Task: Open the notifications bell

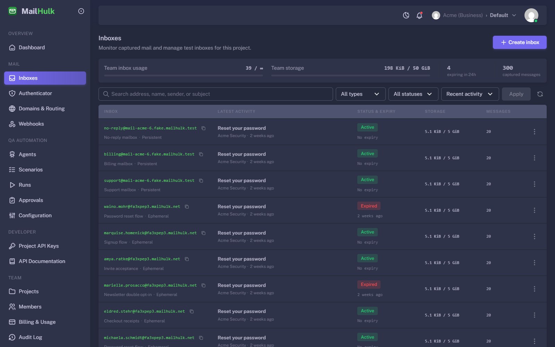Action: point(419,15)
